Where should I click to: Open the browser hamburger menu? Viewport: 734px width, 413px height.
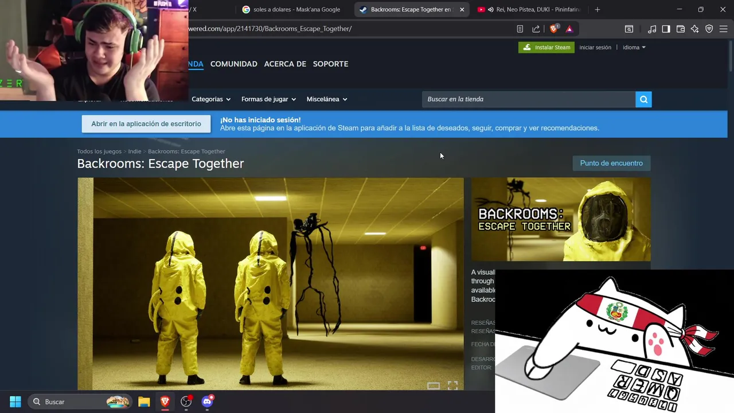click(x=724, y=29)
